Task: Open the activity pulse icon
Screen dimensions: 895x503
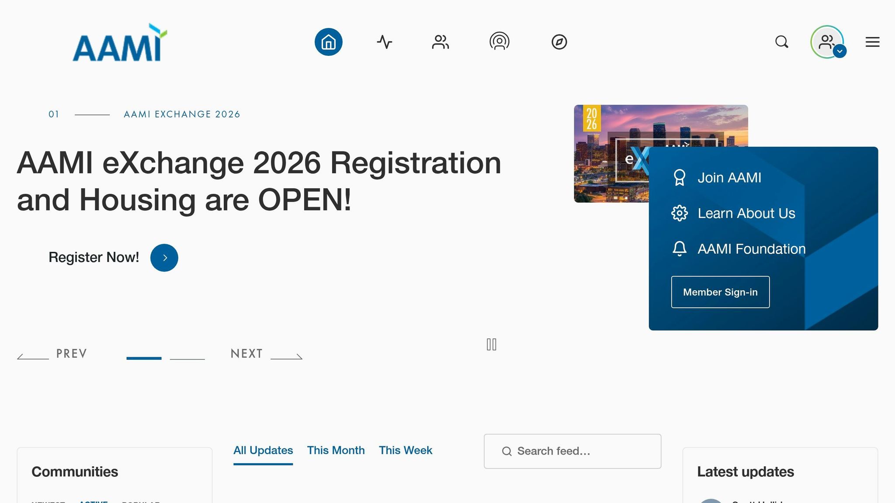Action: [385, 42]
